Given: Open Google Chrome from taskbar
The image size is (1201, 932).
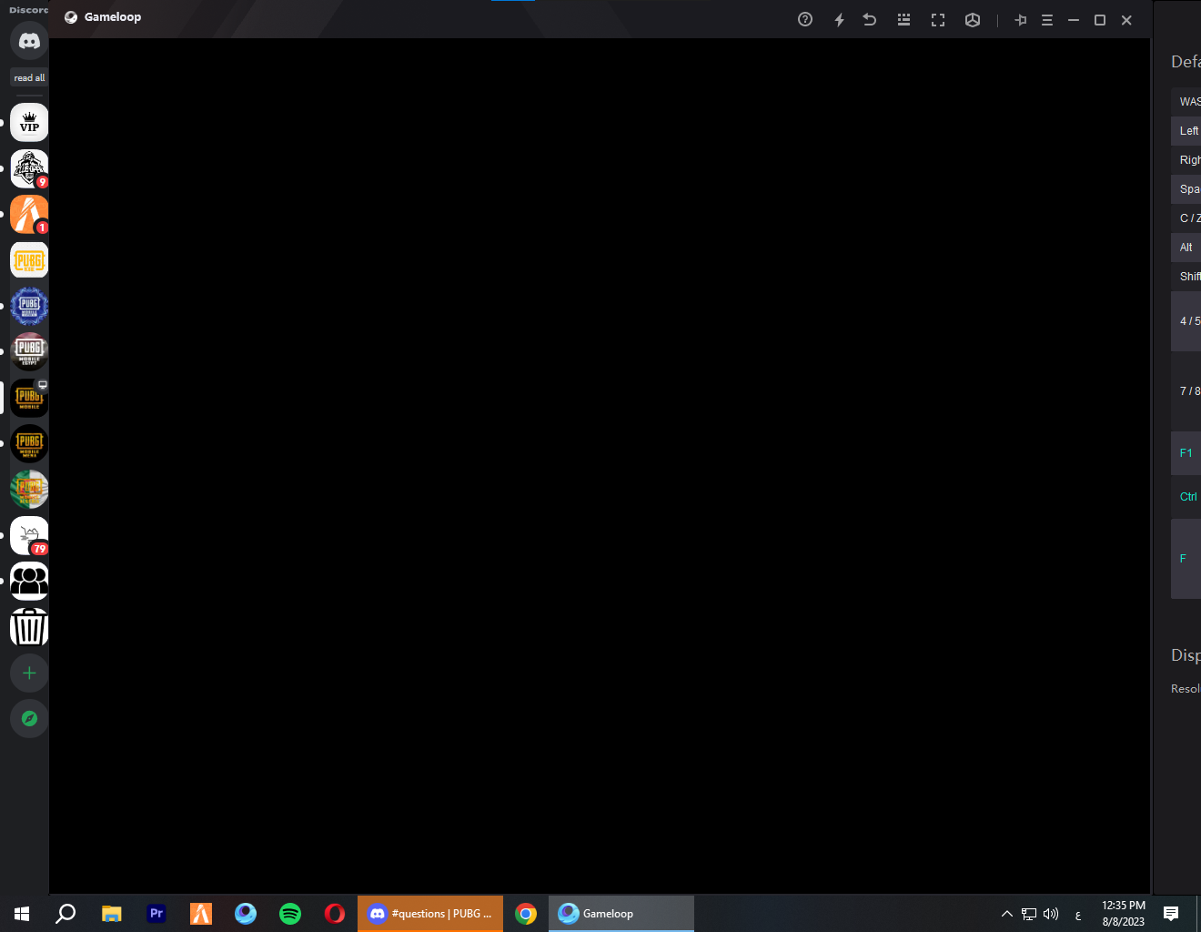Looking at the screenshot, I should click(x=526, y=914).
